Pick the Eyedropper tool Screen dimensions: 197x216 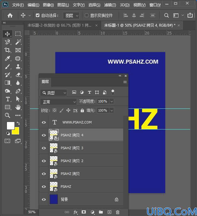[x=7, y=58]
